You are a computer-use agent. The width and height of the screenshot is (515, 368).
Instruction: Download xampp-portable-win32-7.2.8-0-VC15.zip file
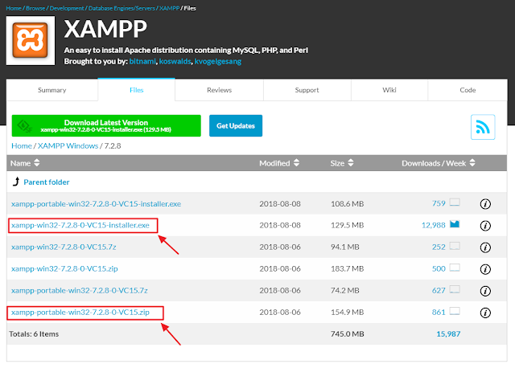click(80, 313)
